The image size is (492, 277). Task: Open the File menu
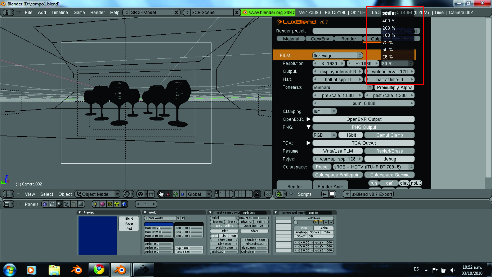(x=29, y=12)
